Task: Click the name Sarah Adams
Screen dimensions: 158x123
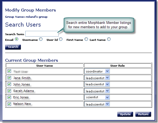Action: [24, 91]
